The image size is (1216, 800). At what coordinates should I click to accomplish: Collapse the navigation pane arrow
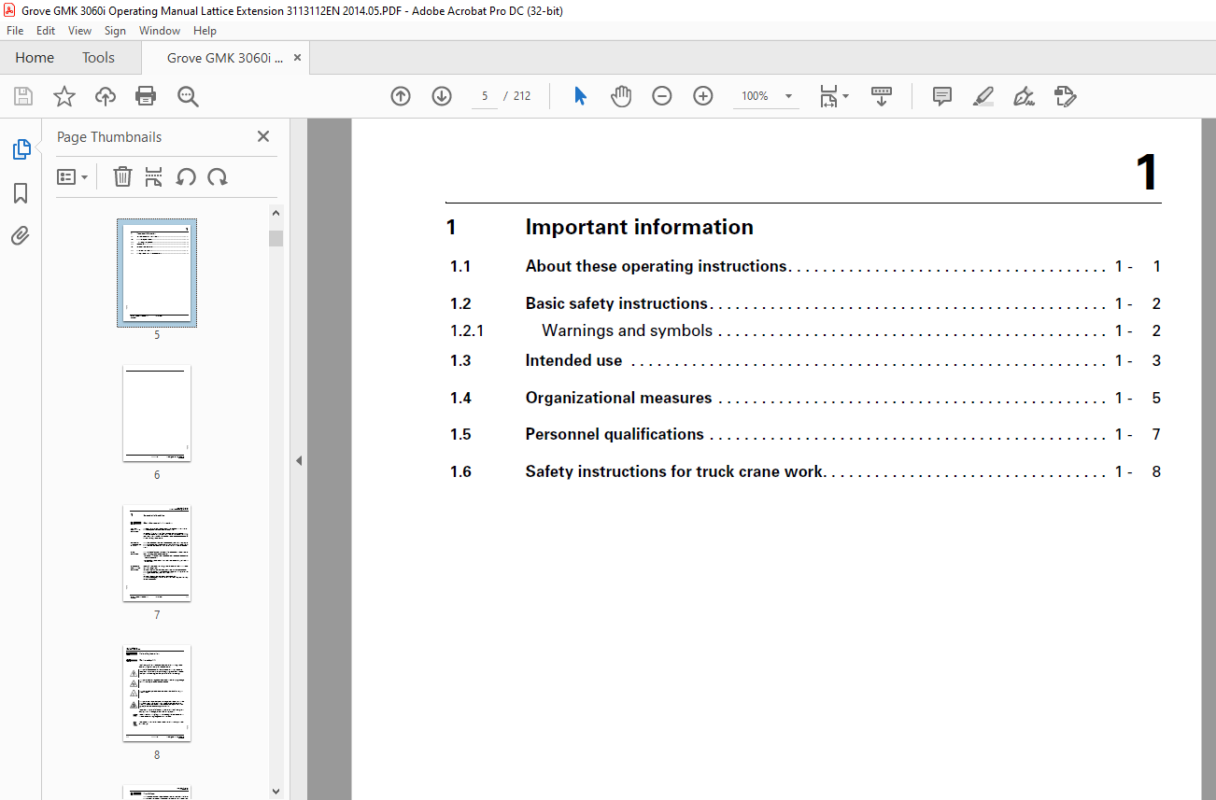pos(299,460)
